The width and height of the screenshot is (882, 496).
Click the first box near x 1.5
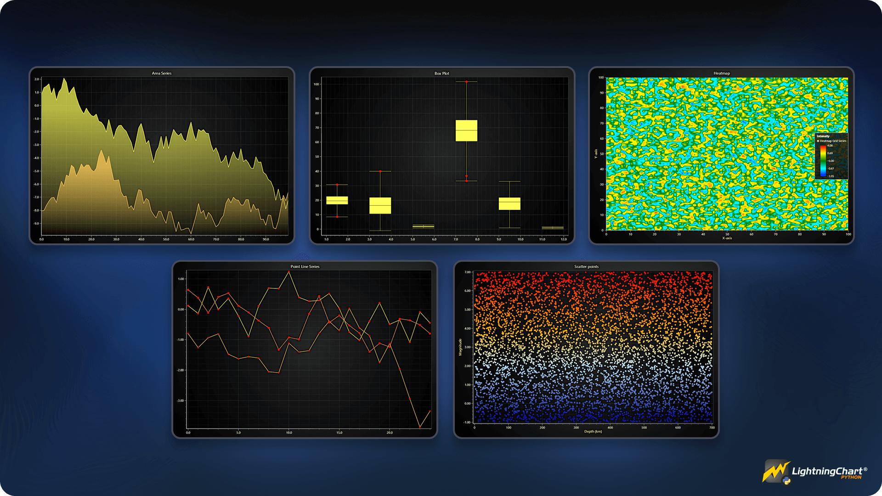pyautogui.click(x=337, y=200)
